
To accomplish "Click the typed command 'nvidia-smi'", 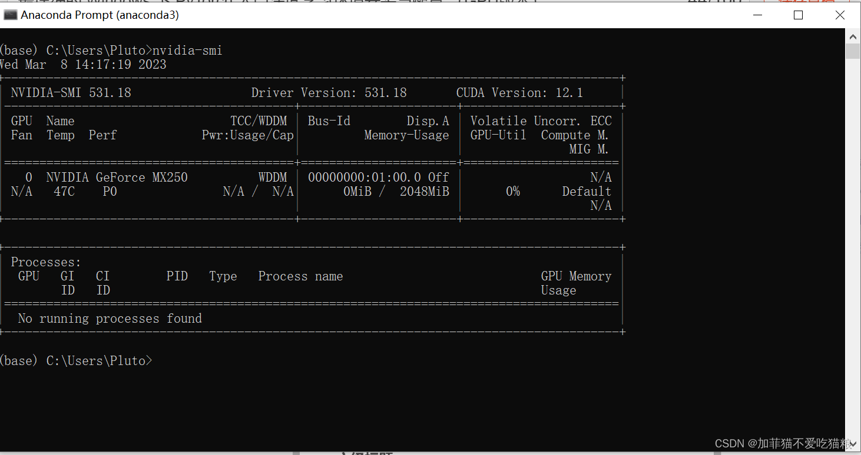I will 187,51.
